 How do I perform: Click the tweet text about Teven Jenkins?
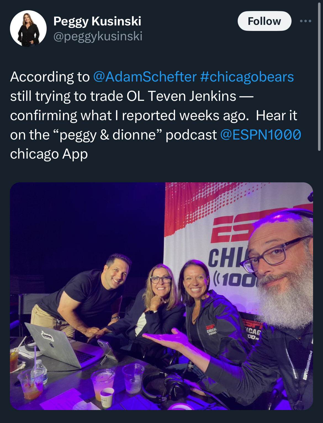point(155,115)
